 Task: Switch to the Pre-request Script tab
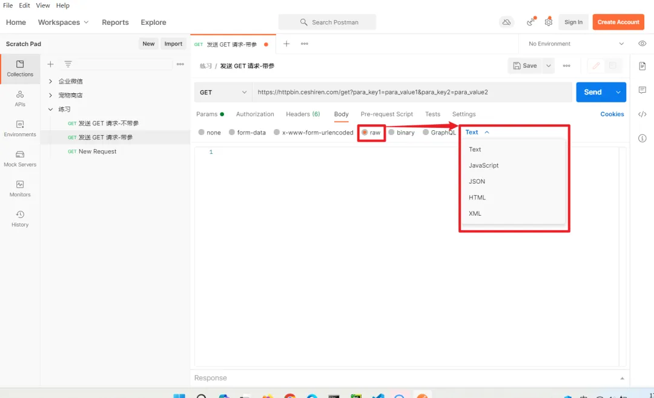click(386, 114)
